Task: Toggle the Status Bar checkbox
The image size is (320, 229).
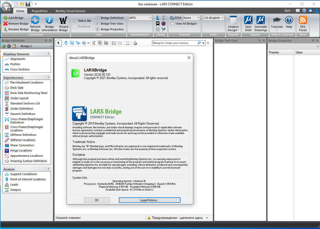Action: coord(75,21)
